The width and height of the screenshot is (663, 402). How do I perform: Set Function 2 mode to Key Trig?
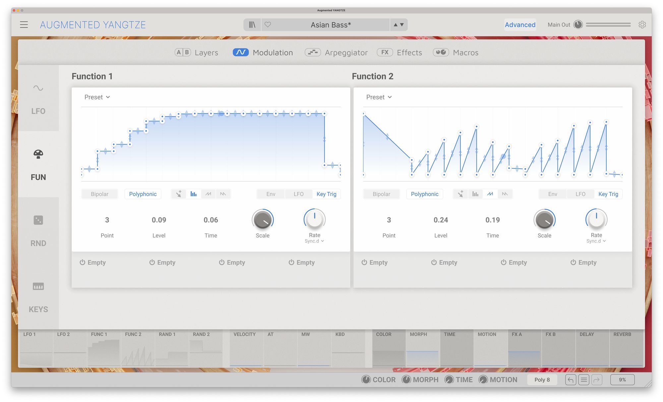click(x=608, y=194)
